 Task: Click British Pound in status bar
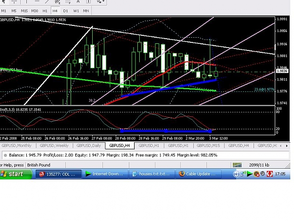click(x=39, y=165)
